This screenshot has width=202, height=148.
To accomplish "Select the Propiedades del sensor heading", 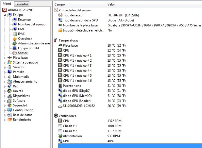I will 75,10.
